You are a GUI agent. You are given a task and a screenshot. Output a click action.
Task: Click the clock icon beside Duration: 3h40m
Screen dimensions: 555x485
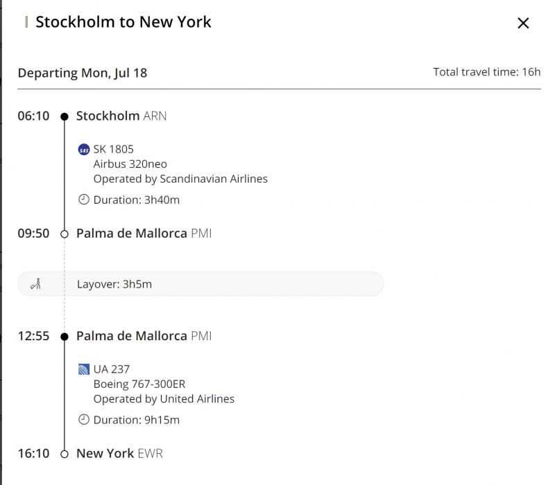pyautogui.click(x=84, y=200)
